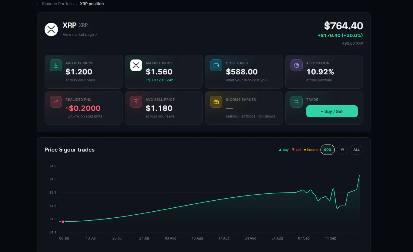Click the Allocation pie chart icon

297,65
